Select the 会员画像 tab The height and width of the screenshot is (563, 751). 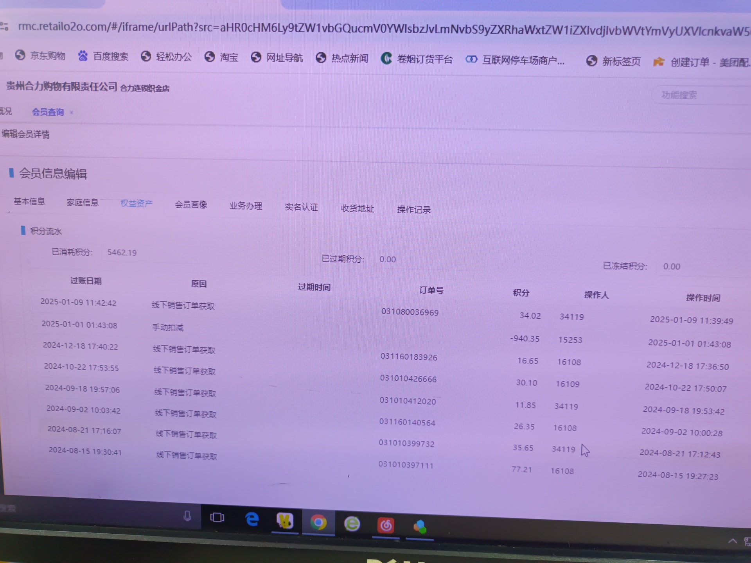click(x=191, y=204)
